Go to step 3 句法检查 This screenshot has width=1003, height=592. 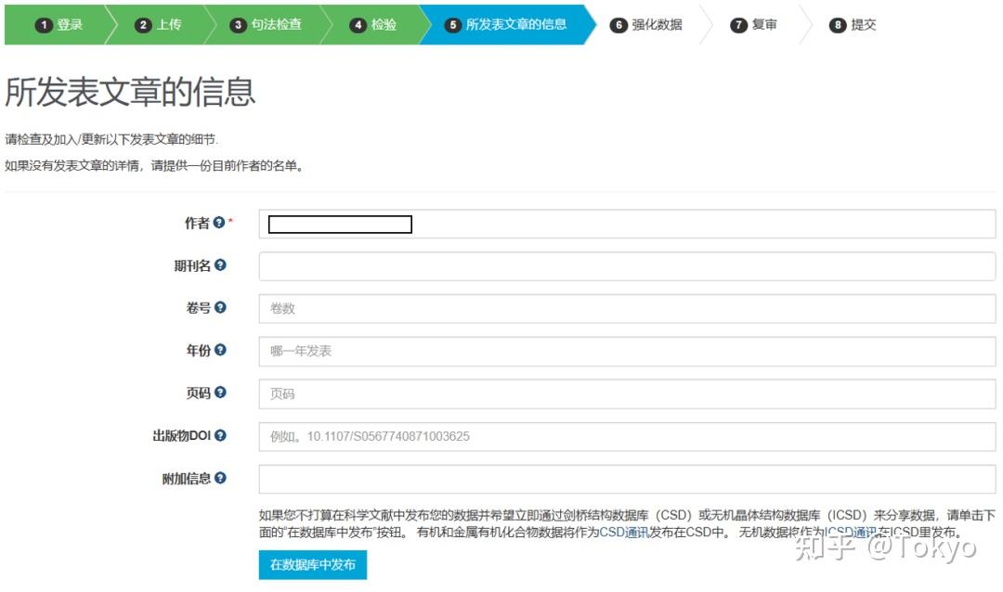(267, 25)
